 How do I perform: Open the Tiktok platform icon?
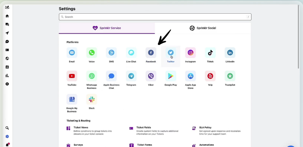pos(210,53)
